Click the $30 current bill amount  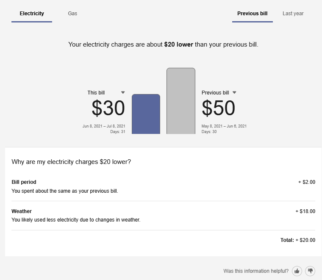click(108, 108)
